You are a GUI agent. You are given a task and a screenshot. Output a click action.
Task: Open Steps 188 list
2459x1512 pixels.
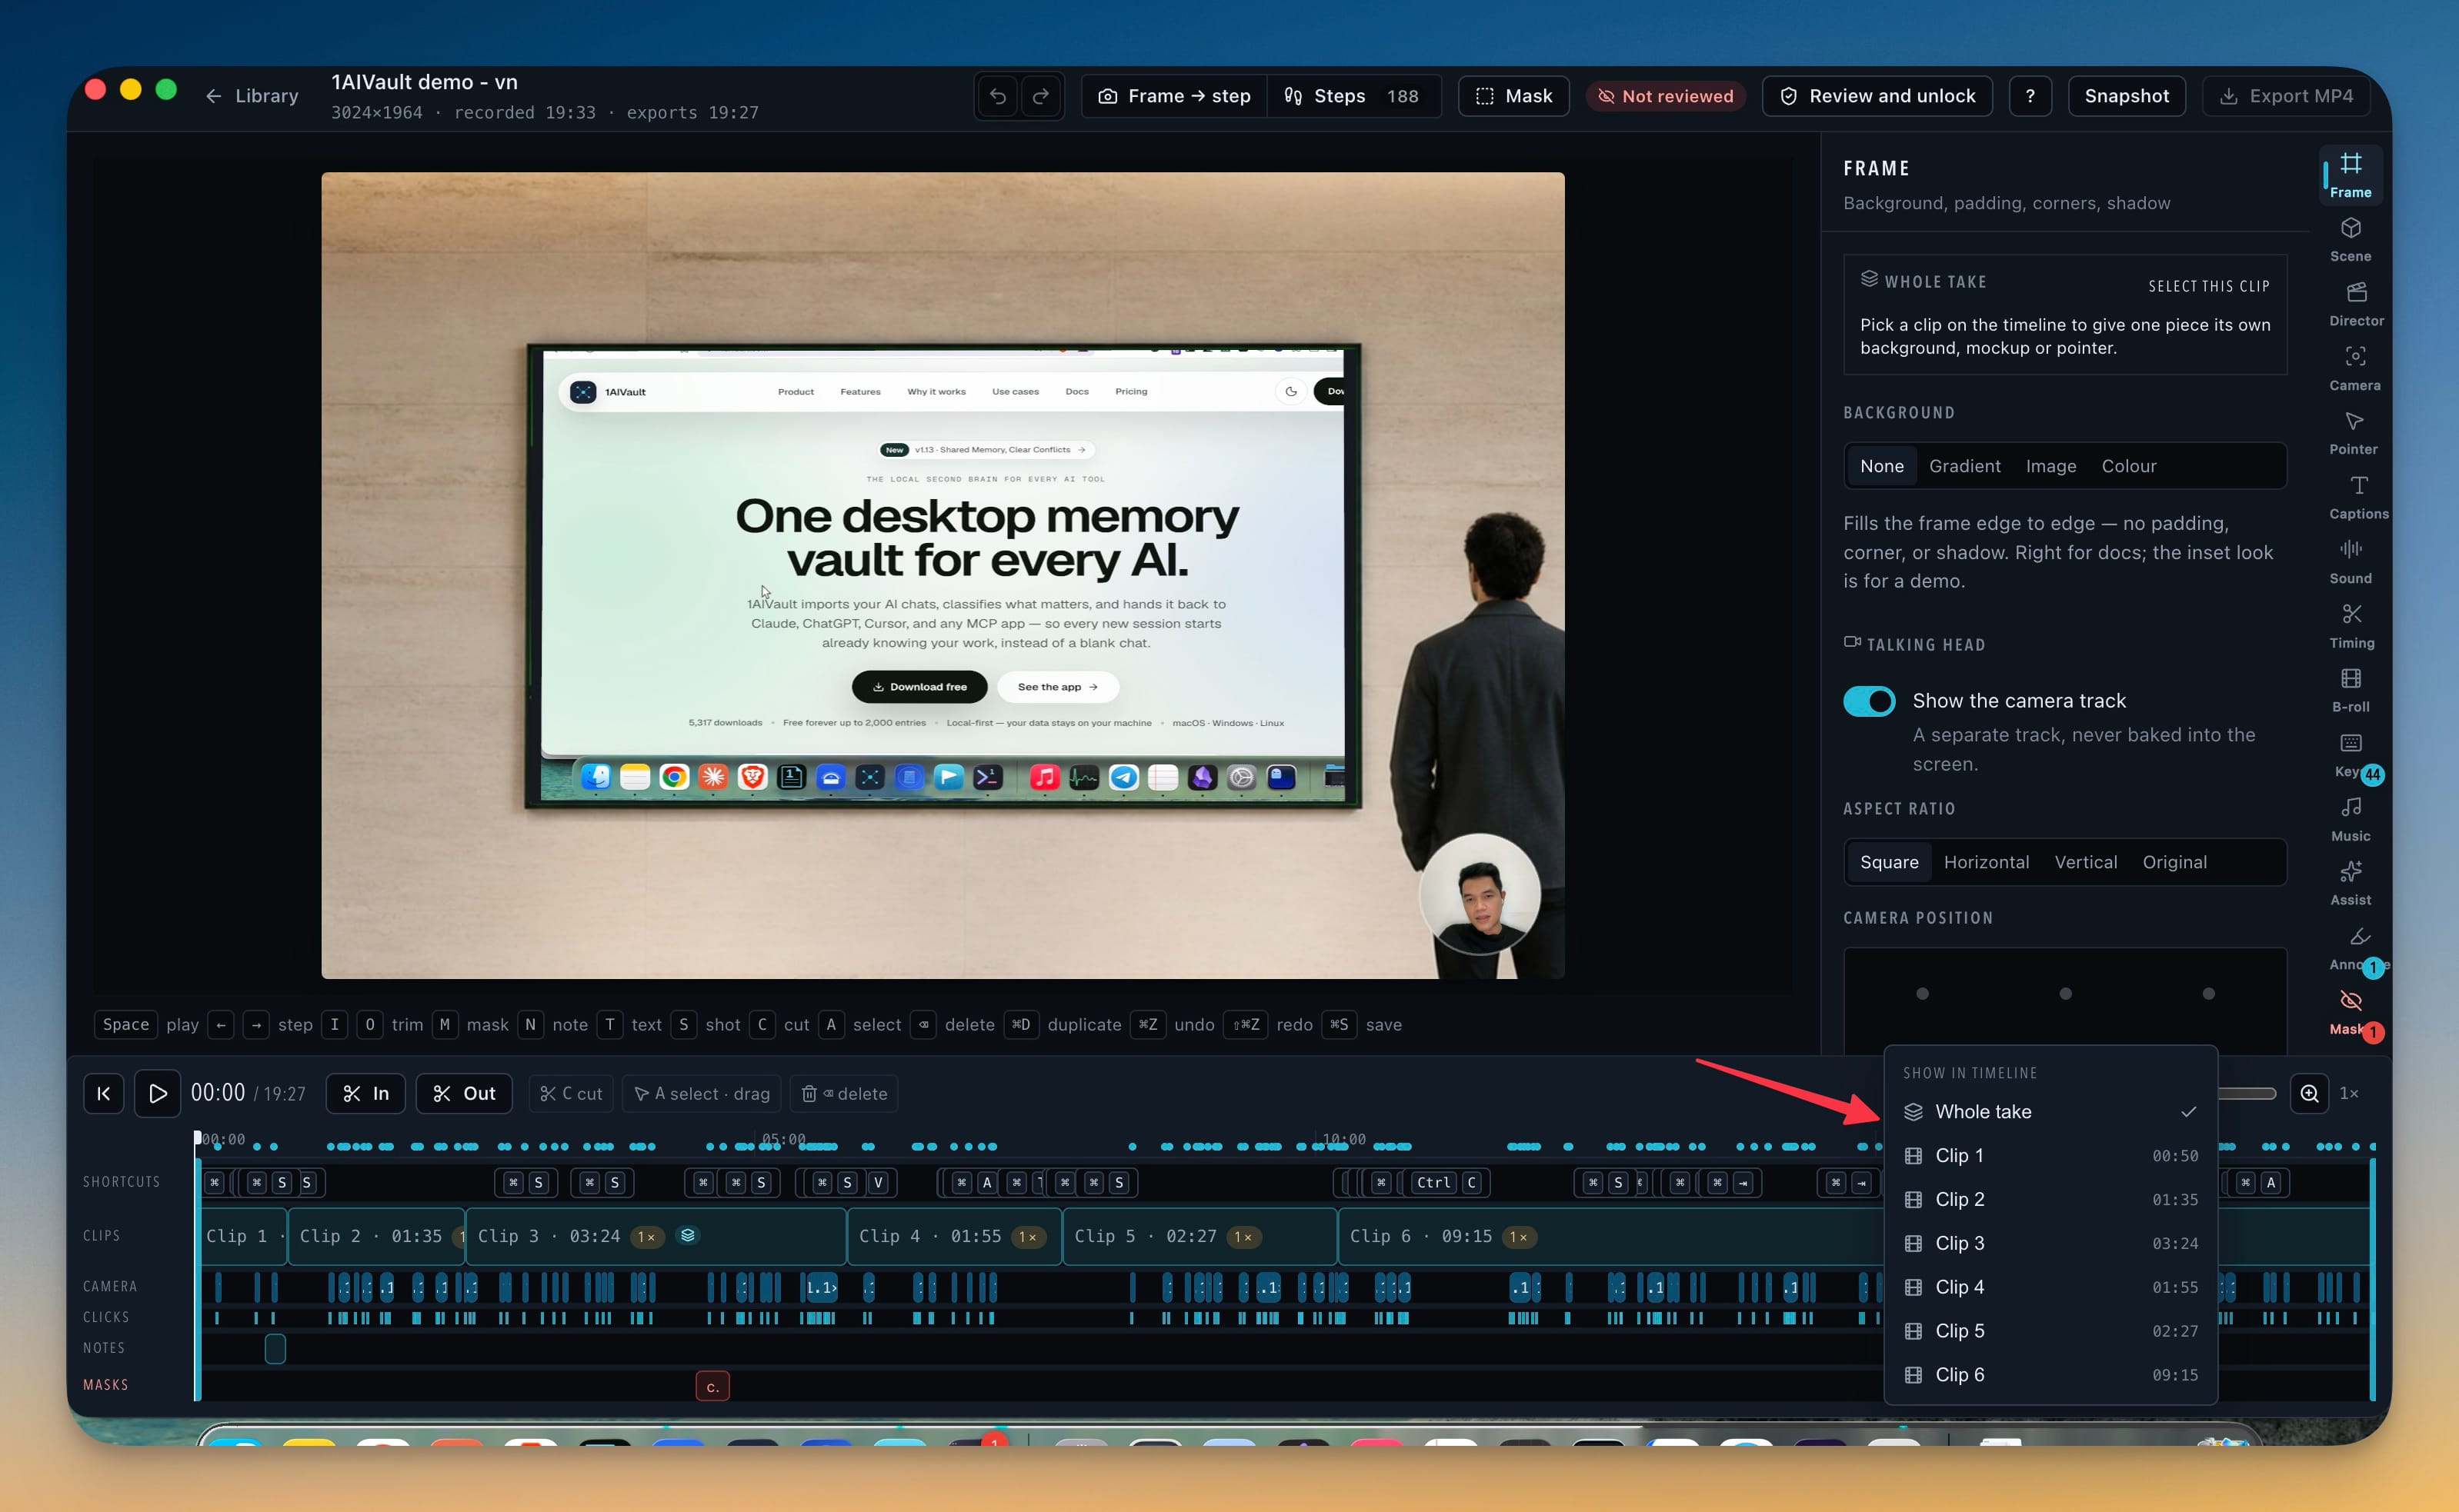1355,96
